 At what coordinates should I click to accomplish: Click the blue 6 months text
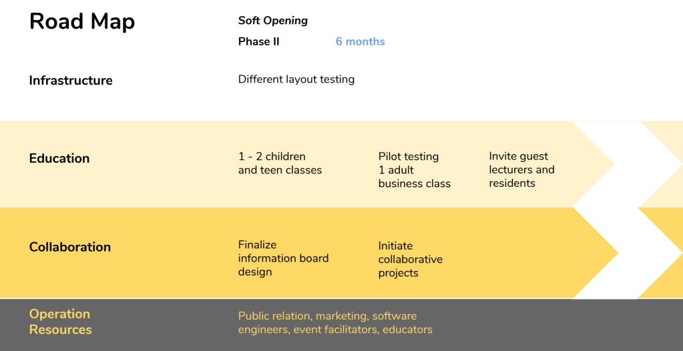360,41
